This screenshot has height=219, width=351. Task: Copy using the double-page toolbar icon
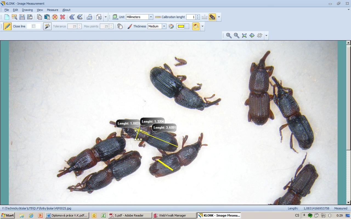coord(39,17)
